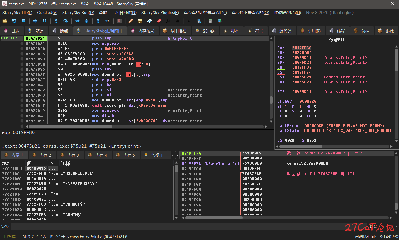This screenshot has width=399, height=240.
Task: Click into the 命令 command input field
Action: (189, 227)
